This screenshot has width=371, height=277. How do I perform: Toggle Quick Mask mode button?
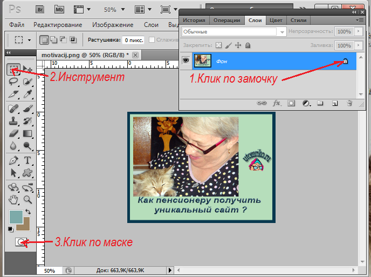(20, 242)
